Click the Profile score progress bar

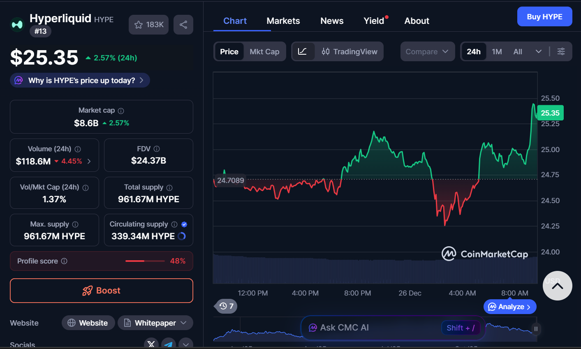[x=144, y=261]
